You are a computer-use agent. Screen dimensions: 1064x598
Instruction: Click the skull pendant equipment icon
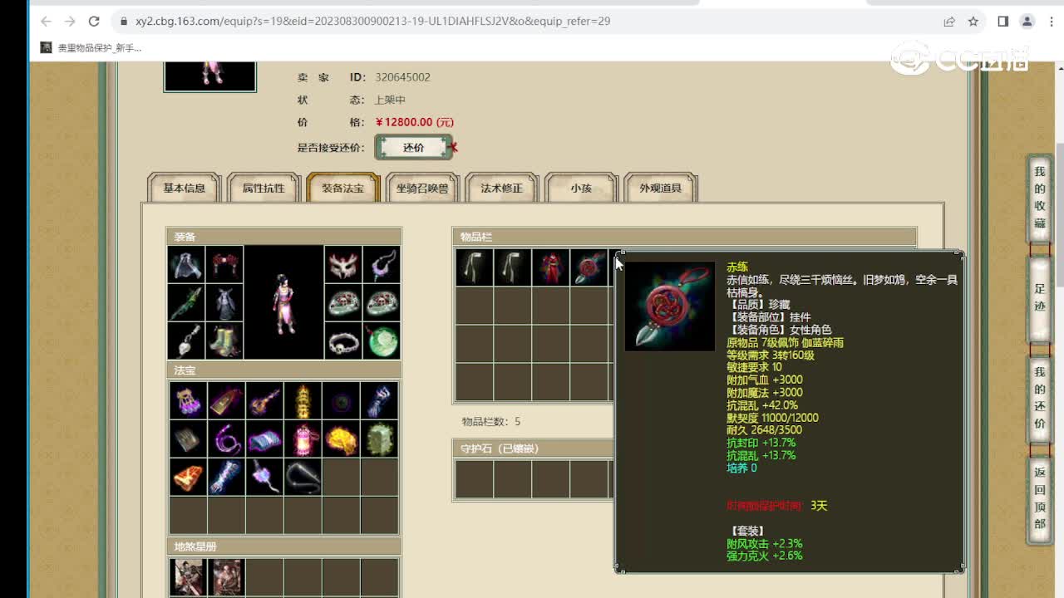tap(186, 341)
